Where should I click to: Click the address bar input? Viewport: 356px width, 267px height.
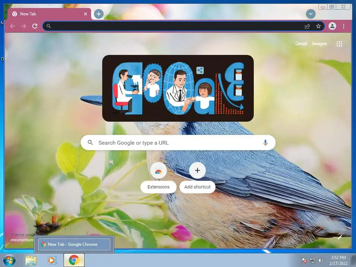pyautogui.click(x=184, y=26)
